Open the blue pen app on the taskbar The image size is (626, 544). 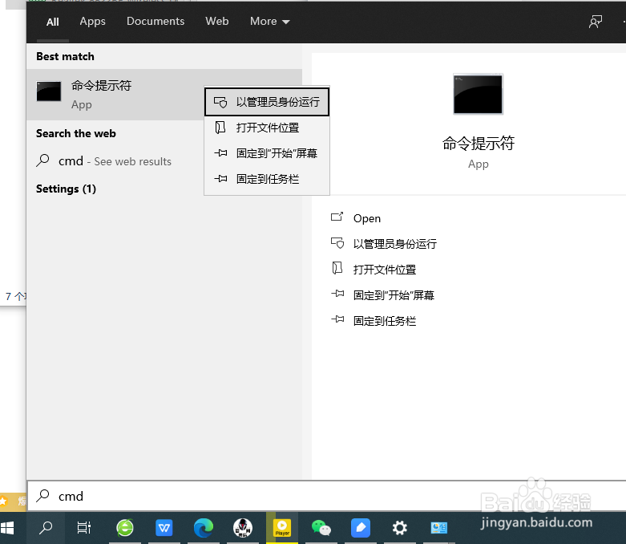[361, 528]
